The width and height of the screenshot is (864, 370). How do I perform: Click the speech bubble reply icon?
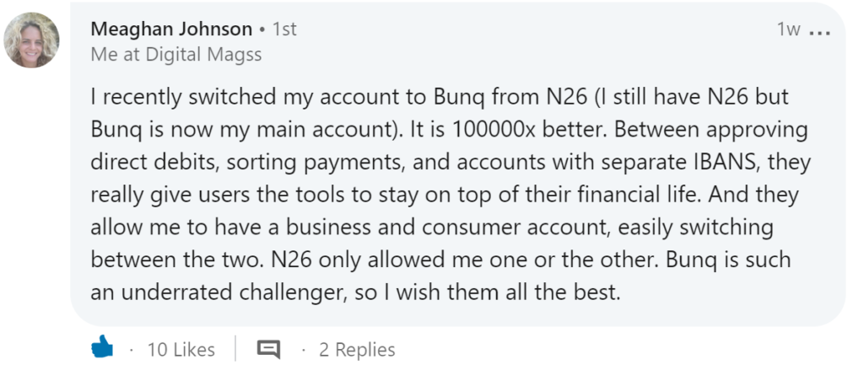[267, 348]
